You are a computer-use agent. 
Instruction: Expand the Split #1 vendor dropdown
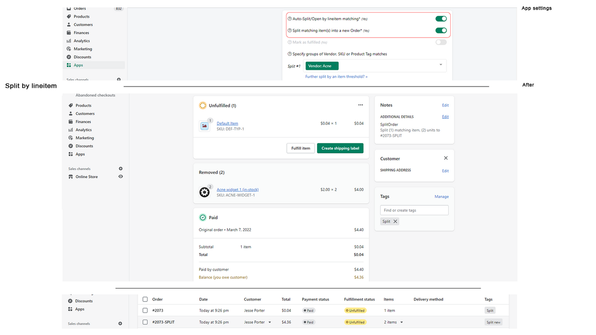coord(440,65)
